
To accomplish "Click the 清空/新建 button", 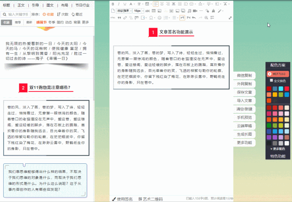I will 245,109.
